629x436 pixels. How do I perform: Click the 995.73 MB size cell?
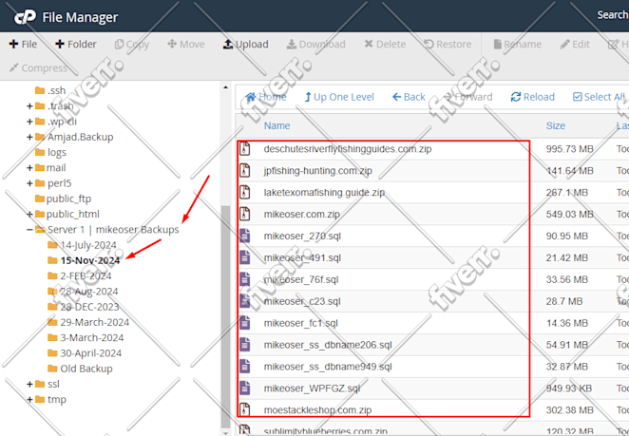(569, 149)
